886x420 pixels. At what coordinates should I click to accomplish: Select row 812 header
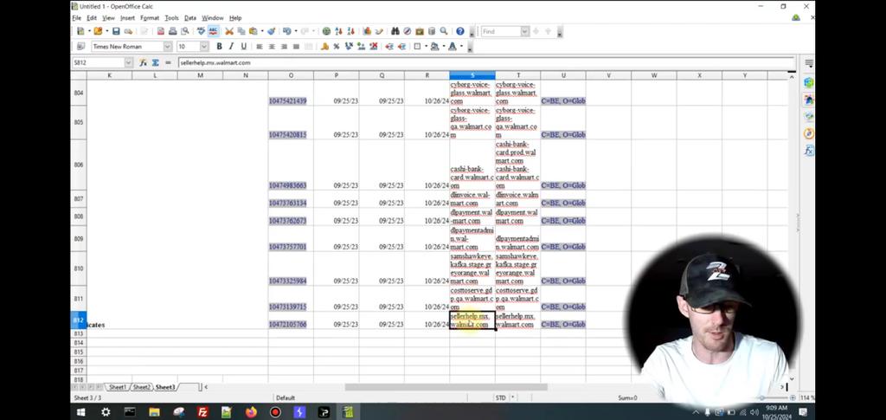(79, 320)
